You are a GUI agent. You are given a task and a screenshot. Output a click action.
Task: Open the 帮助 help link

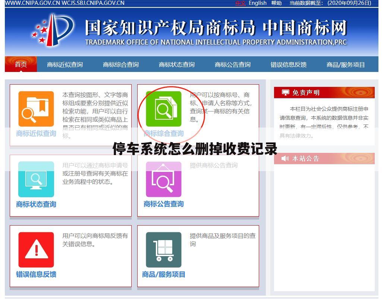pyautogui.click(x=276, y=3)
